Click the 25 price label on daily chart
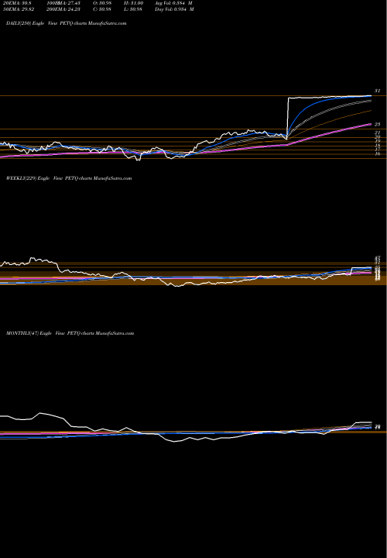 click(x=378, y=124)
